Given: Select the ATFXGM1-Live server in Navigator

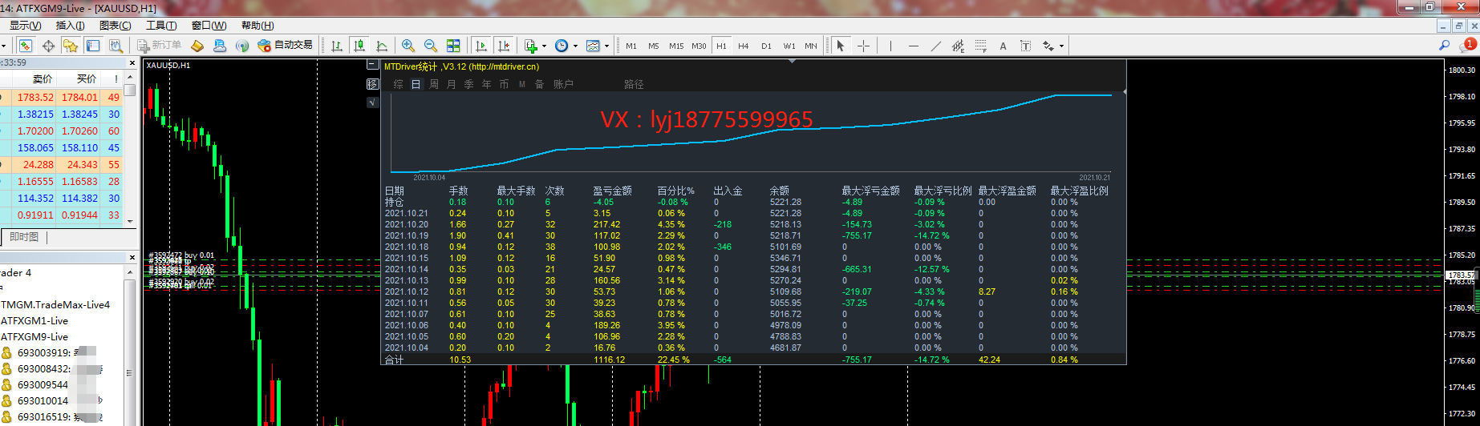Looking at the screenshot, I should (x=34, y=321).
